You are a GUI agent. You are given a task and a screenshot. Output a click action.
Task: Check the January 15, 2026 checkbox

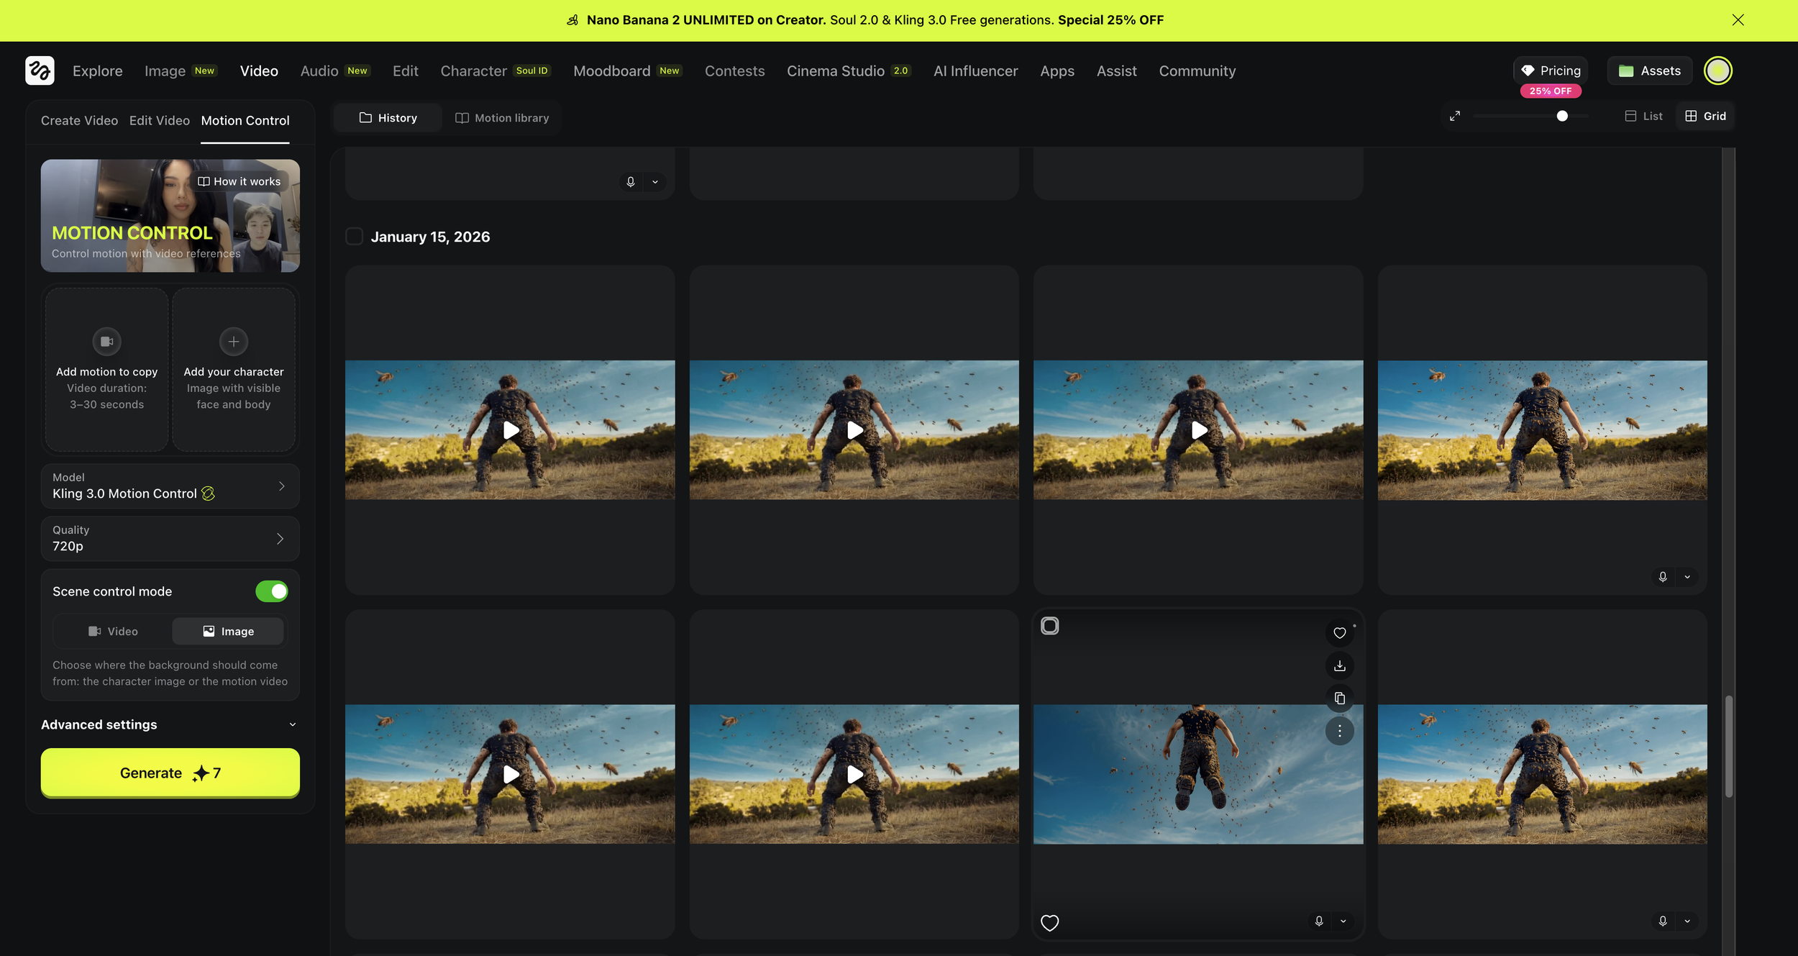coord(354,237)
